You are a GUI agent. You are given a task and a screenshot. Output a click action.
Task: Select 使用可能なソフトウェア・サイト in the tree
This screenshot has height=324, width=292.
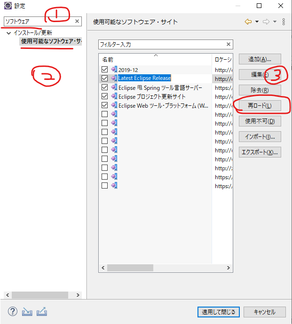tap(51, 41)
